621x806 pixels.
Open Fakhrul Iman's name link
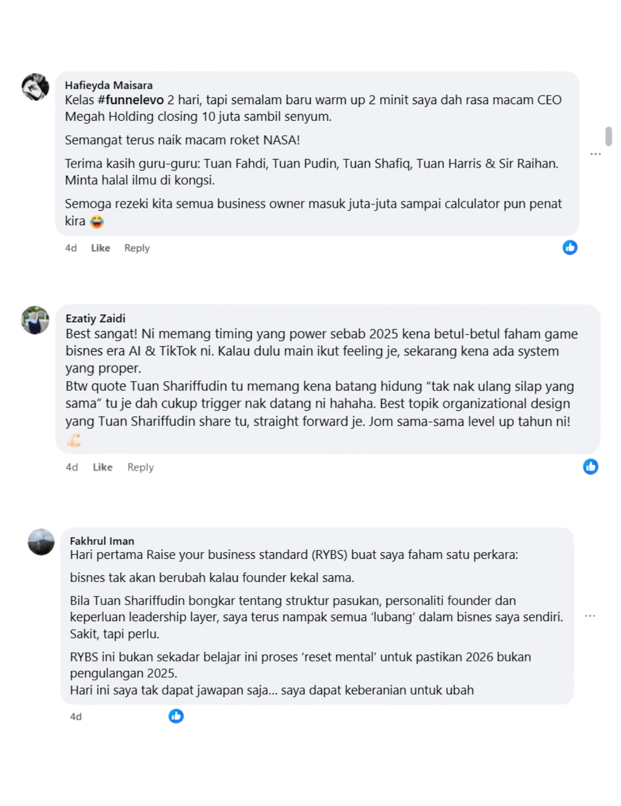coord(102,541)
